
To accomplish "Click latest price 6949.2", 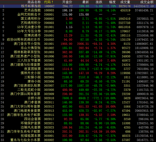I will pos(84,98).
